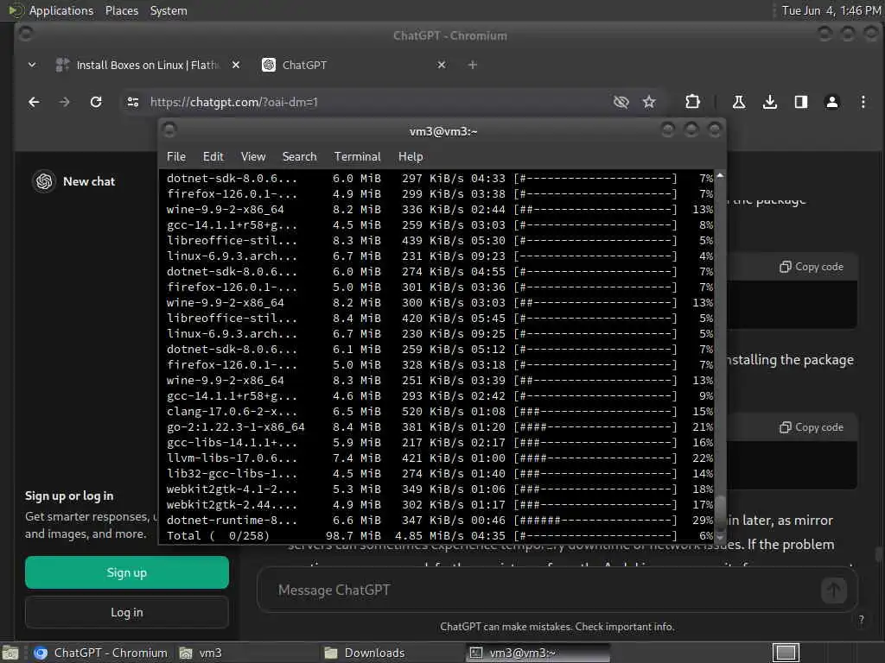Click the ChatGPT page scrollbar
The height and width of the screenshot is (663, 885).
click(x=879, y=554)
